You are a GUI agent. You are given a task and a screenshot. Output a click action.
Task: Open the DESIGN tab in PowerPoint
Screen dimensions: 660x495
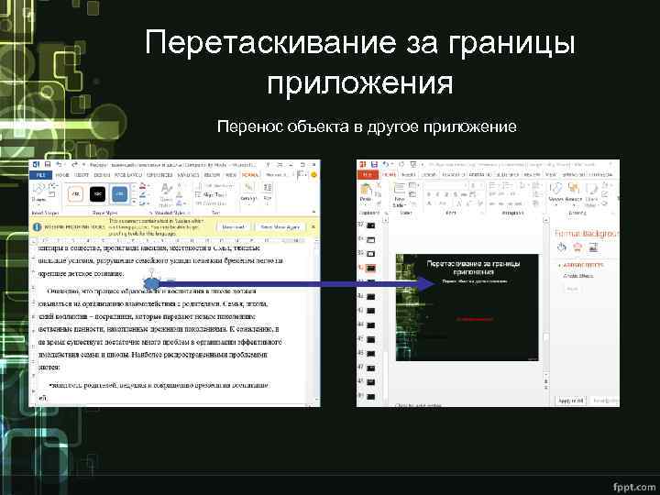click(429, 175)
